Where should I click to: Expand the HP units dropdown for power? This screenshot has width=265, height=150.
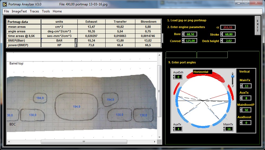[76, 45]
